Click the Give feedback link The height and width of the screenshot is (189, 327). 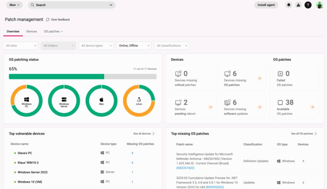[x=60, y=20]
